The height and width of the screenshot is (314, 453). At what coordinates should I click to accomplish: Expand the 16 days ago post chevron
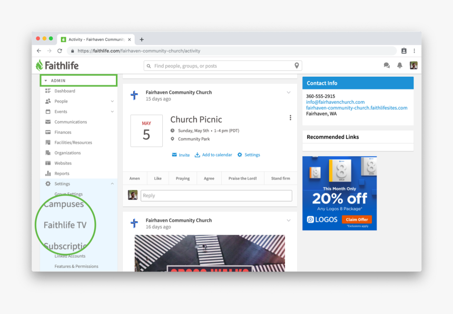pyautogui.click(x=289, y=220)
